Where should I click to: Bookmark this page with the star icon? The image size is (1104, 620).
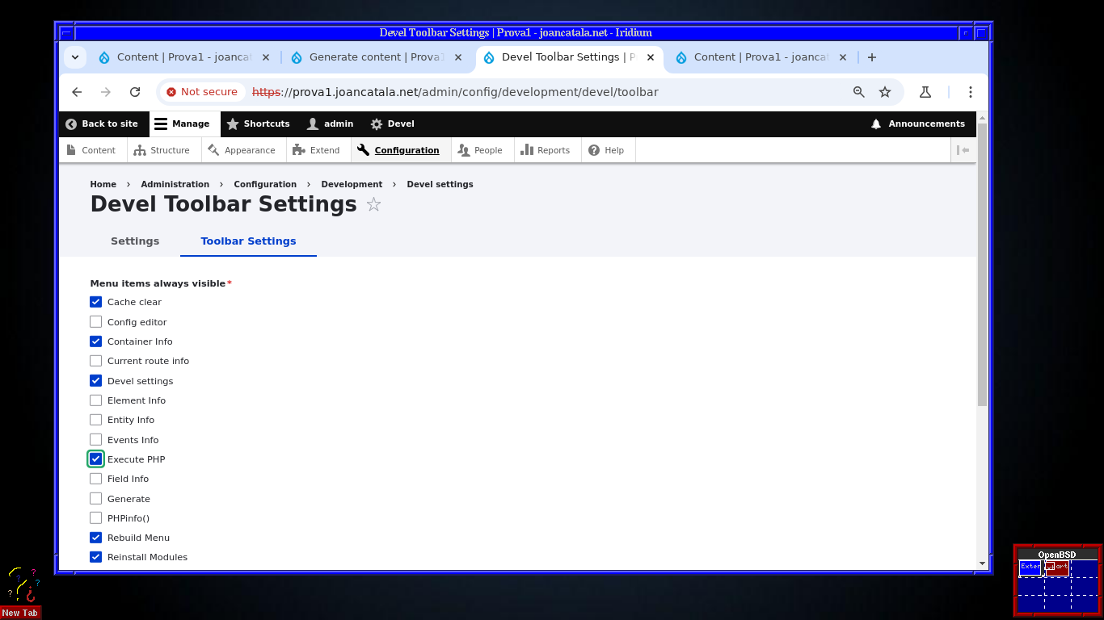pos(885,92)
